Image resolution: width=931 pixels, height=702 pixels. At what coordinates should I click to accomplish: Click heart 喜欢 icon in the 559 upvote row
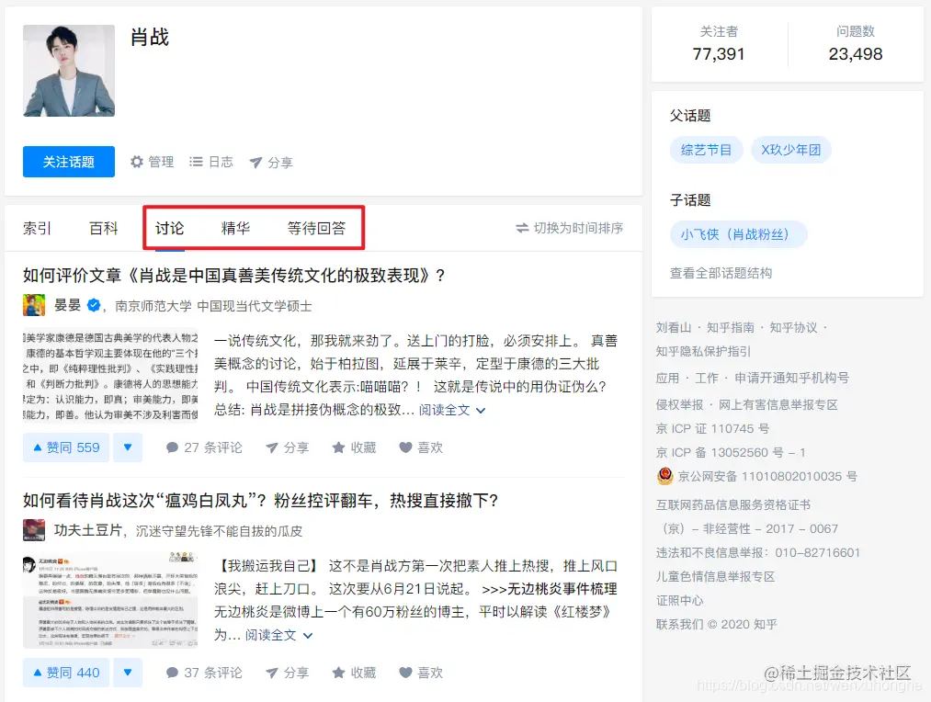[x=405, y=447]
